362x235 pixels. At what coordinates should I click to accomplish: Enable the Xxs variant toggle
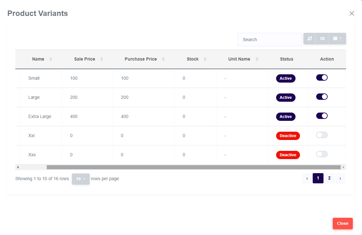pos(322,154)
